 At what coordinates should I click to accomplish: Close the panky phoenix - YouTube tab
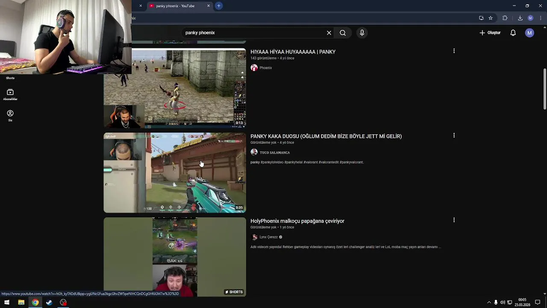(209, 6)
